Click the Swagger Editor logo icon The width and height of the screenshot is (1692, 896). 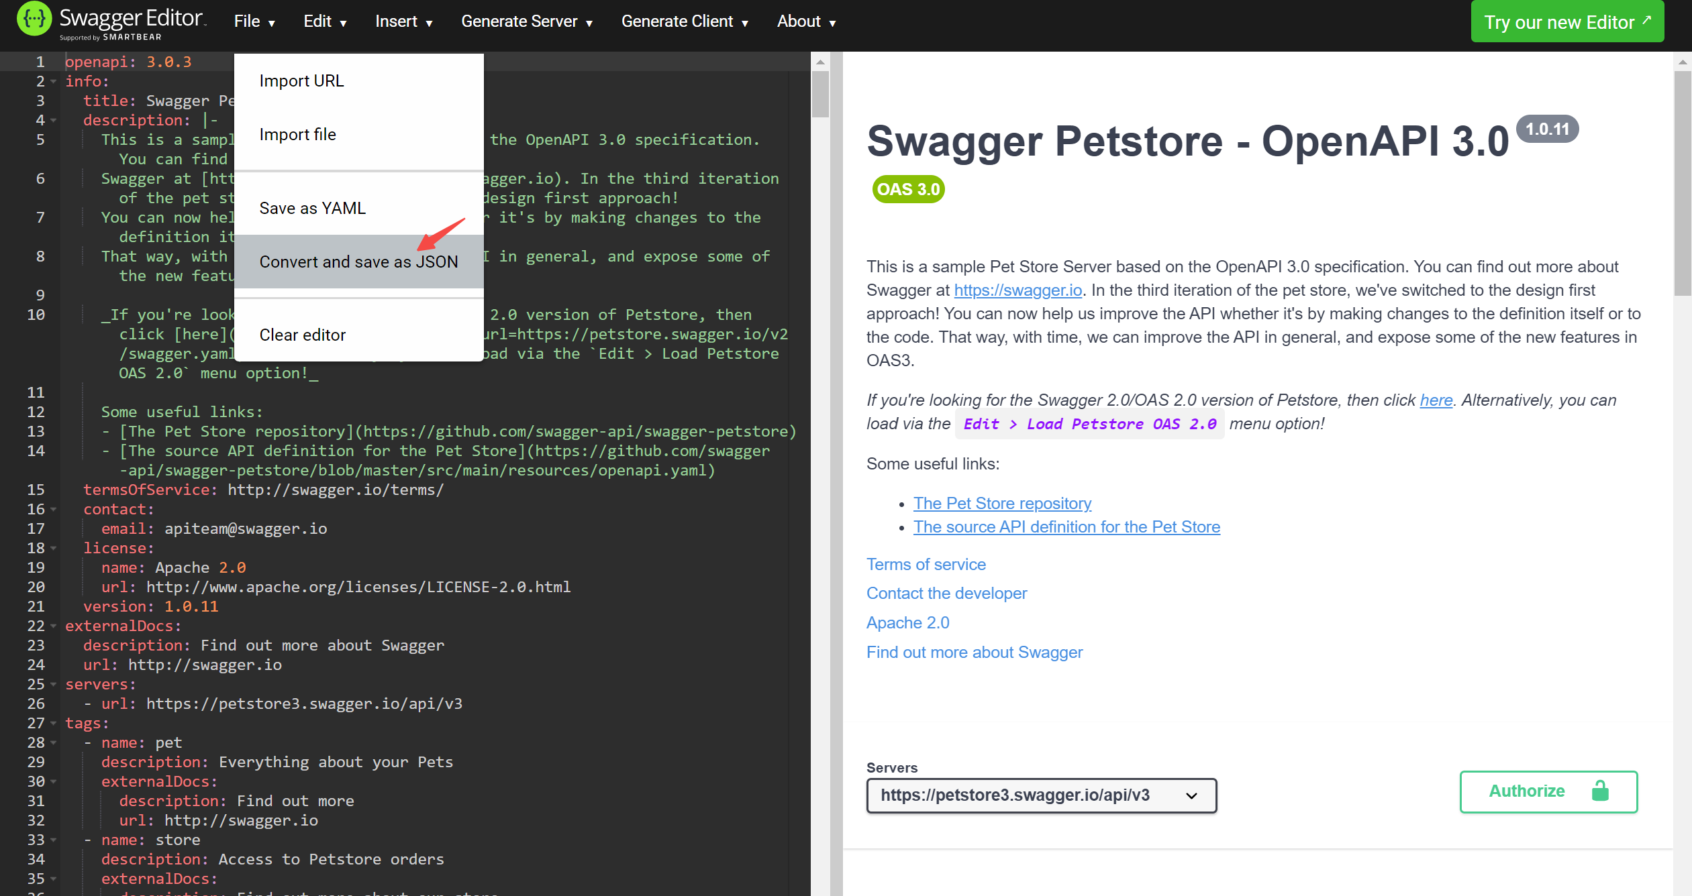click(34, 20)
